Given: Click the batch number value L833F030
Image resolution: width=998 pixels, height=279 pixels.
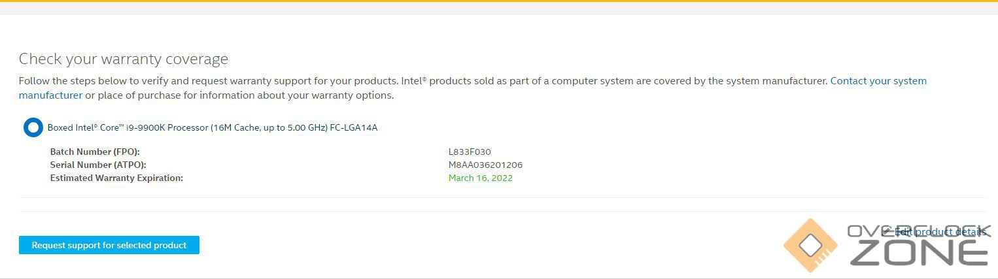Looking at the screenshot, I should [469, 152].
